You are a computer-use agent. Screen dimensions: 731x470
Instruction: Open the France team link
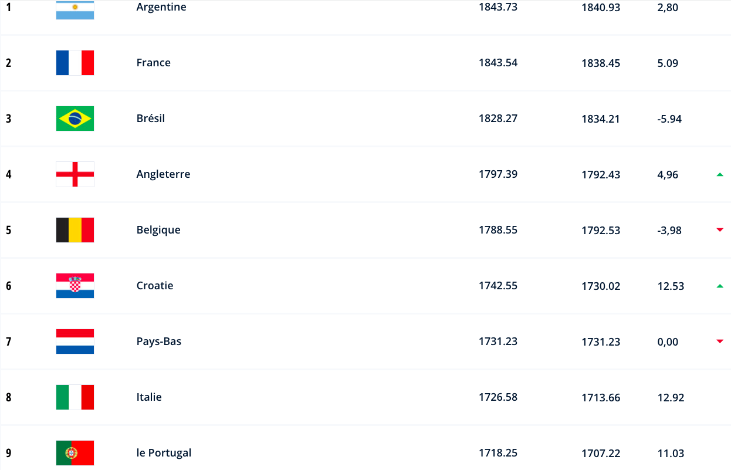pyautogui.click(x=154, y=63)
